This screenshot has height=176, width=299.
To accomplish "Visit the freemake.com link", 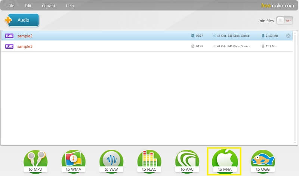I will [278, 6].
